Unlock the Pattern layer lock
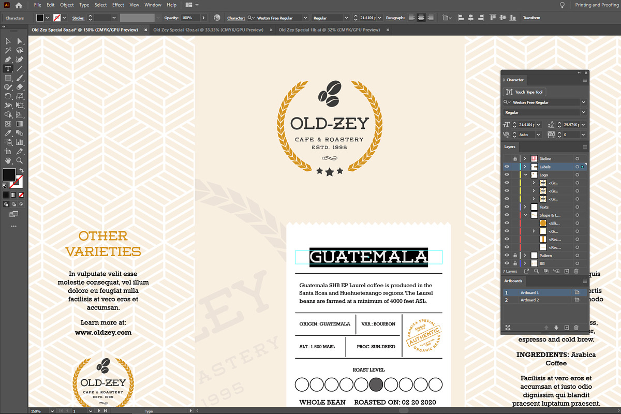 [515, 256]
